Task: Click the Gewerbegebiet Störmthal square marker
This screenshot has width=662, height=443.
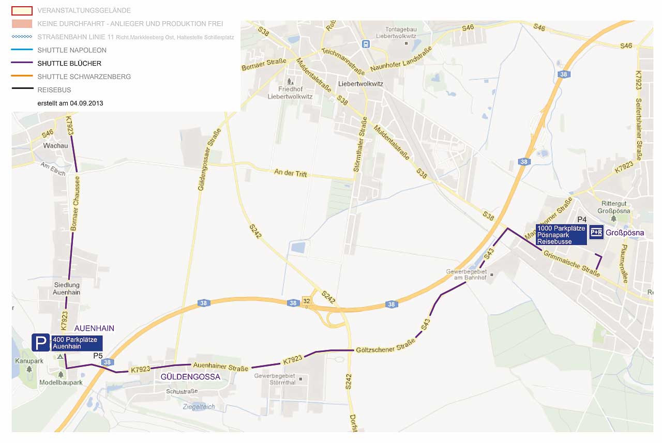Action: click(300, 379)
